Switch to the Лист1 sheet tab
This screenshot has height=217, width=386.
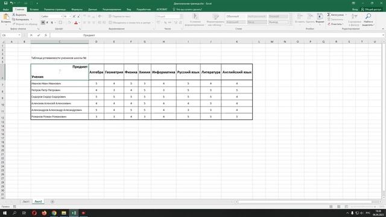pyautogui.click(x=25, y=201)
